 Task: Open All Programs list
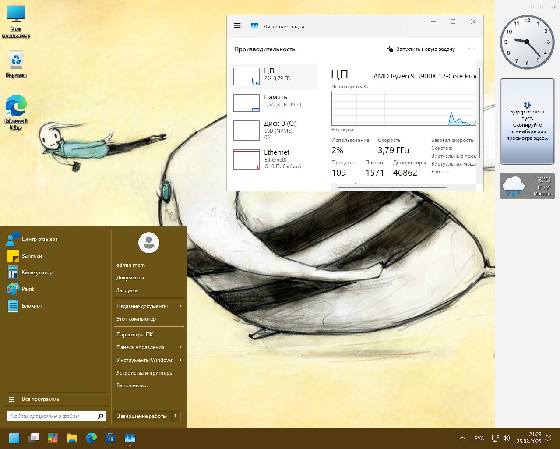pyautogui.click(x=41, y=399)
